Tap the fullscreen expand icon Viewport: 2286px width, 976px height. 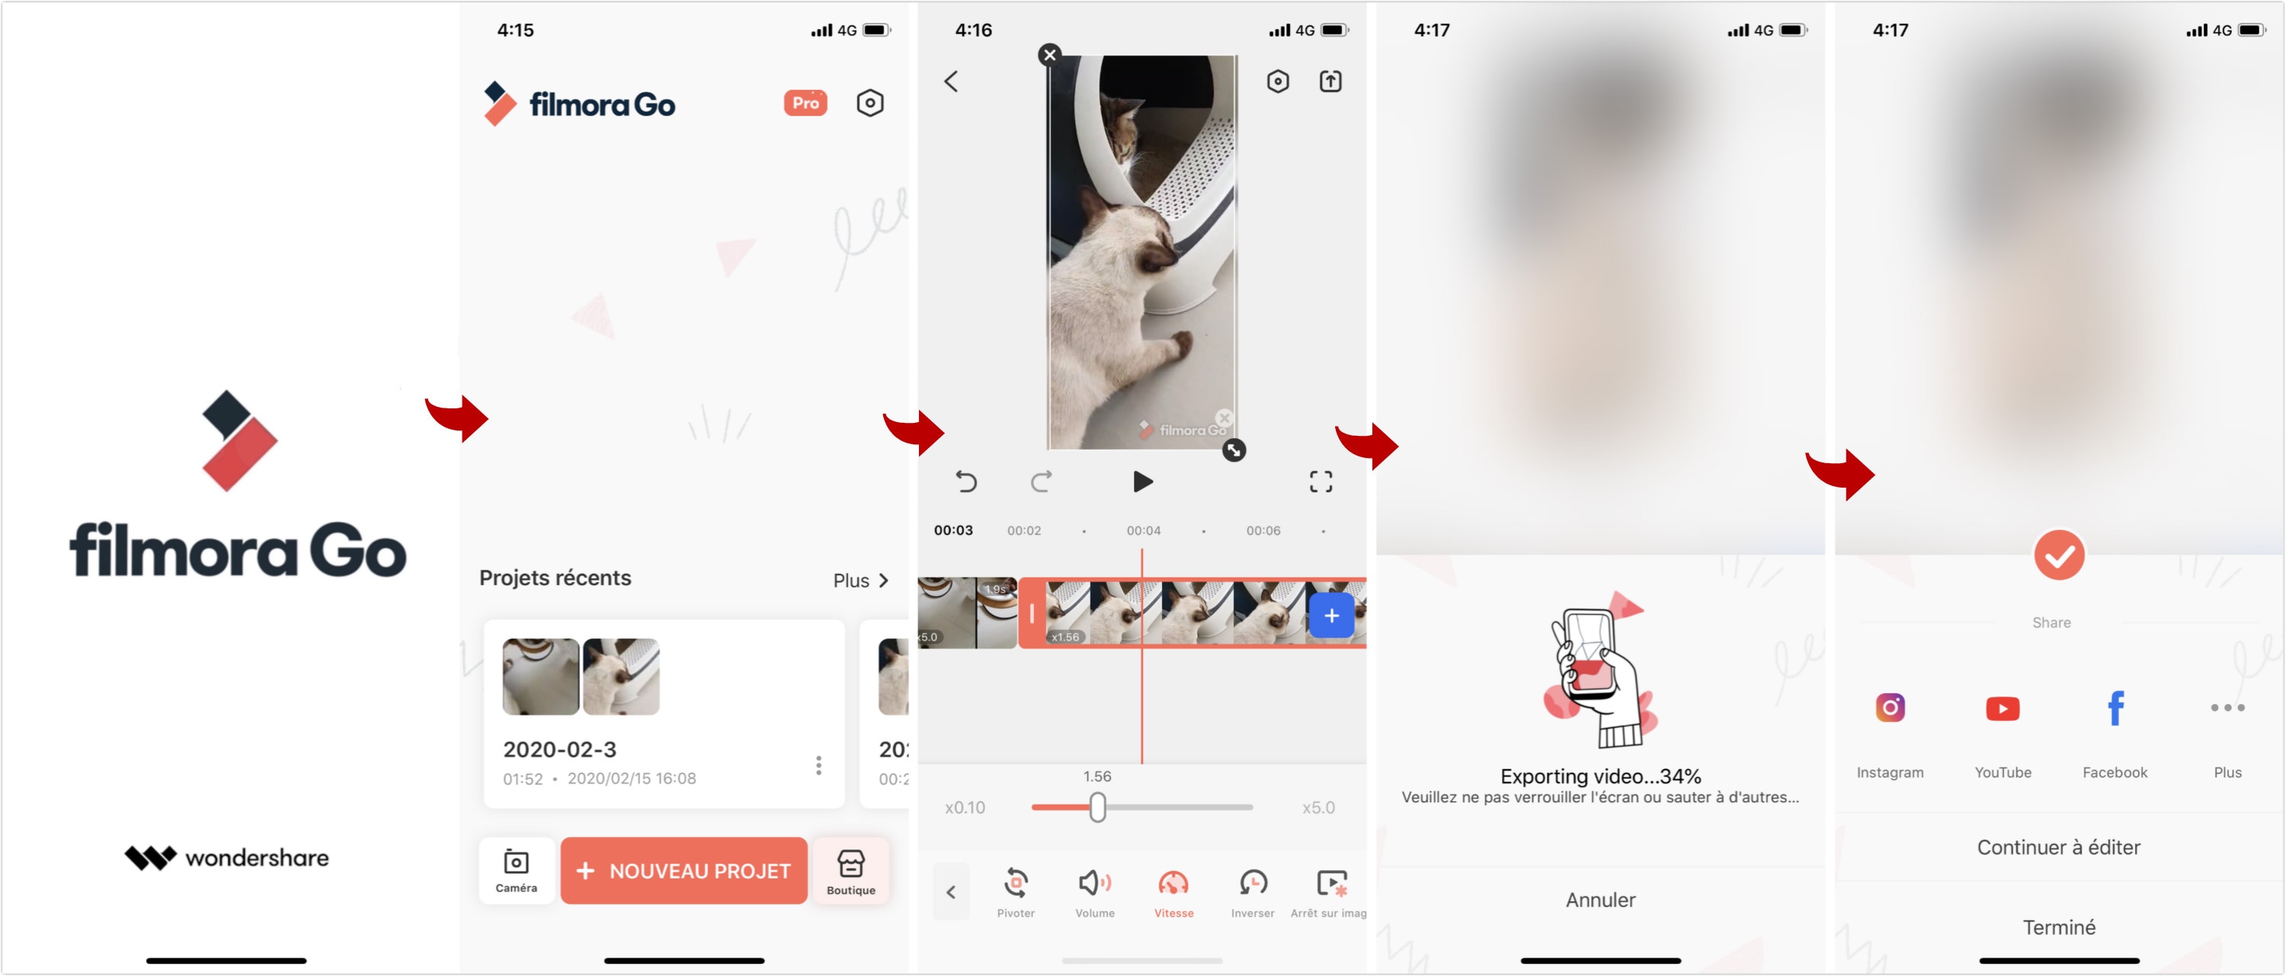pos(1320,482)
